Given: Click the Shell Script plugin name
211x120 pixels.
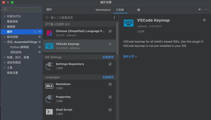Looking at the screenshot, I should pos(64,110).
